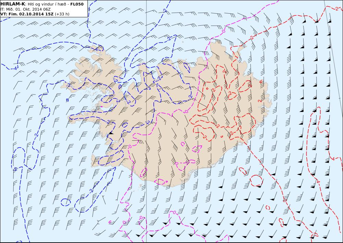Click the '(+33 h)' forecast offset text
Screen dimensions: 343x243
62,14
